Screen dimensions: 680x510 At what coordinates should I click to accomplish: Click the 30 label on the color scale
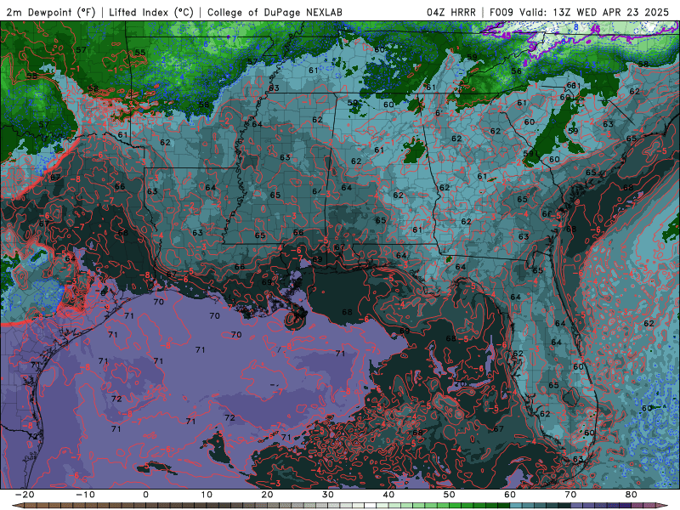pyautogui.click(x=328, y=495)
